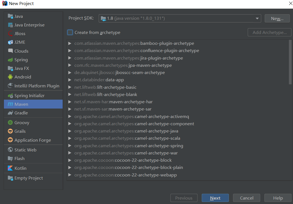Click the Grails icon
Image resolution: width=293 pixels, height=204 pixels.
point(10,131)
